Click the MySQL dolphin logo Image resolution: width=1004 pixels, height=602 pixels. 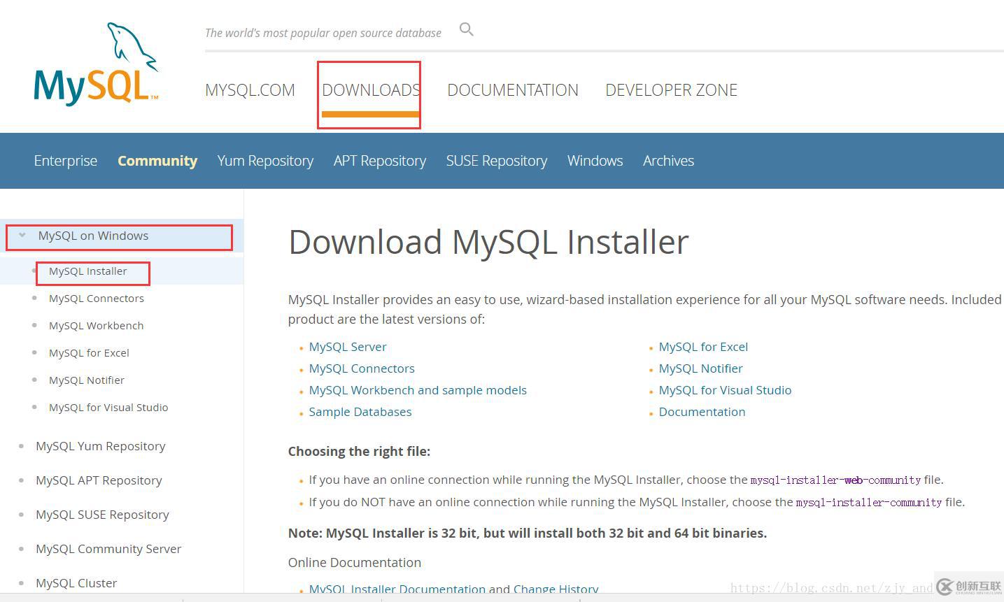[x=97, y=64]
